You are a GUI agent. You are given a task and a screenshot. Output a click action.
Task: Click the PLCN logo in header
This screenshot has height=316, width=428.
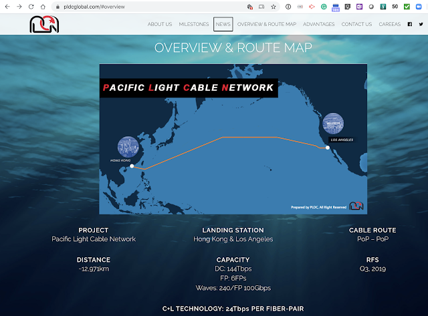point(44,24)
